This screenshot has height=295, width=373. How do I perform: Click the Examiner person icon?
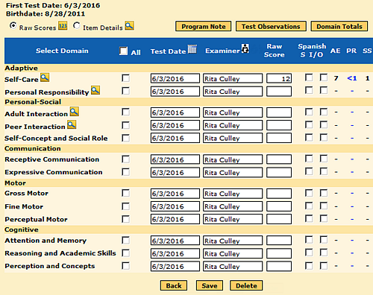click(245, 48)
